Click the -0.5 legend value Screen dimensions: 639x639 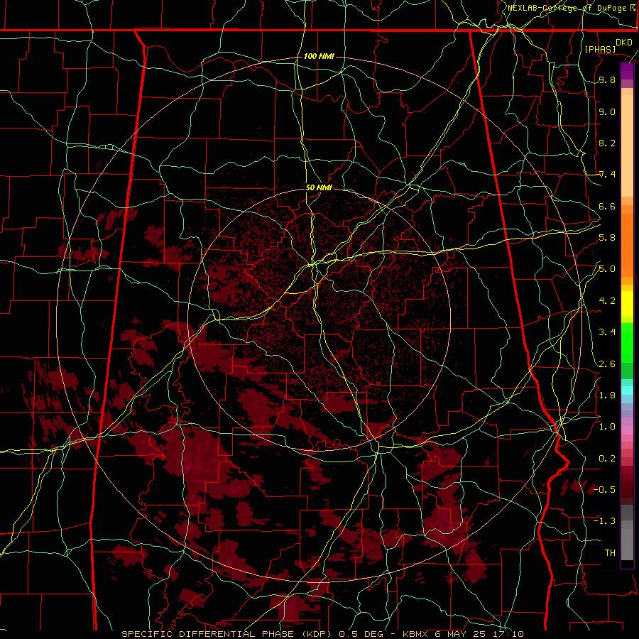(604, 489)
